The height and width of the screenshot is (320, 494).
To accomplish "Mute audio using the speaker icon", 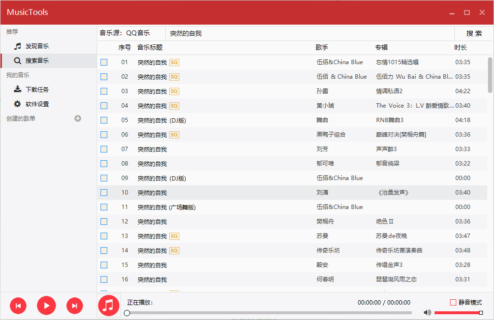I will (427, 312).
